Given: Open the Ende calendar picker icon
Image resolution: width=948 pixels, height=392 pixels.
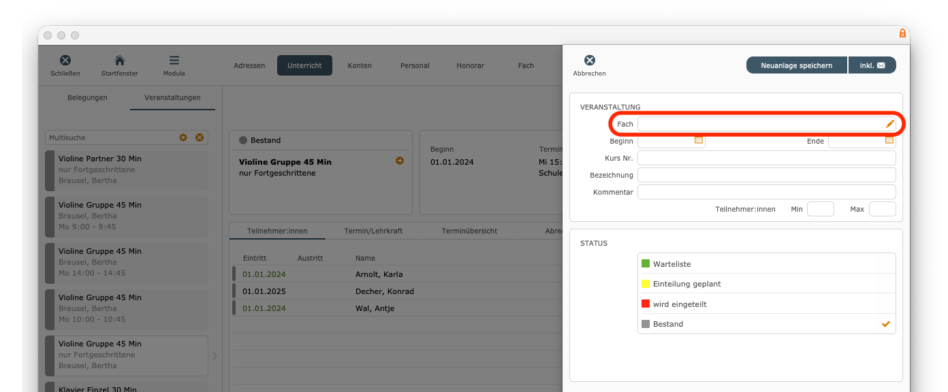Looking at the screenshot, I should tap(889, 140).
